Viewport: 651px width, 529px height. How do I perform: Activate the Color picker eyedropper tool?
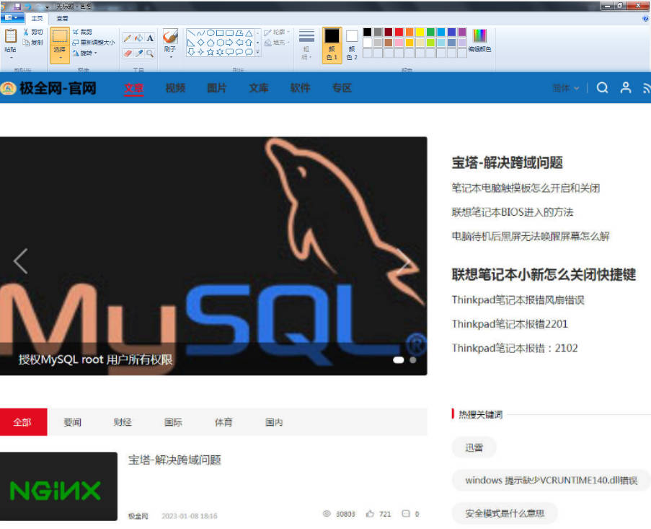[x=138, y=53]
